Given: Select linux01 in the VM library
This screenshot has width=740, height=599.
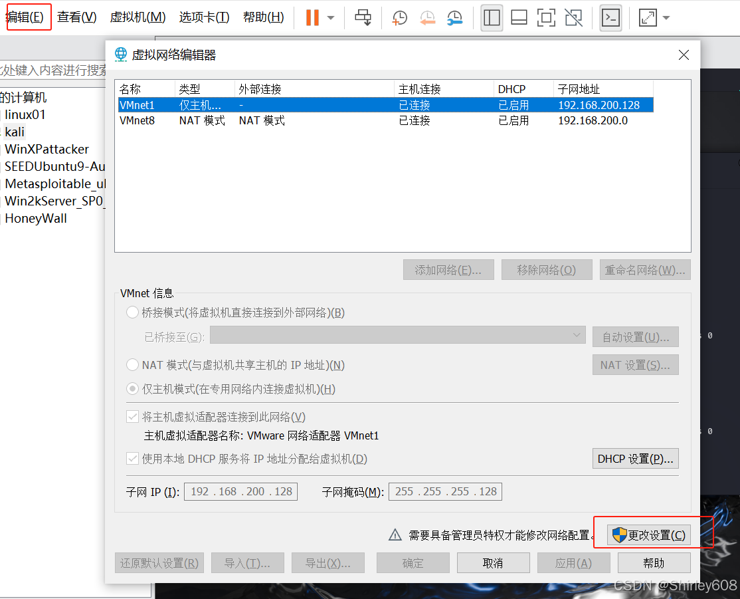Looking at the screenshot, I should point(25,114).
